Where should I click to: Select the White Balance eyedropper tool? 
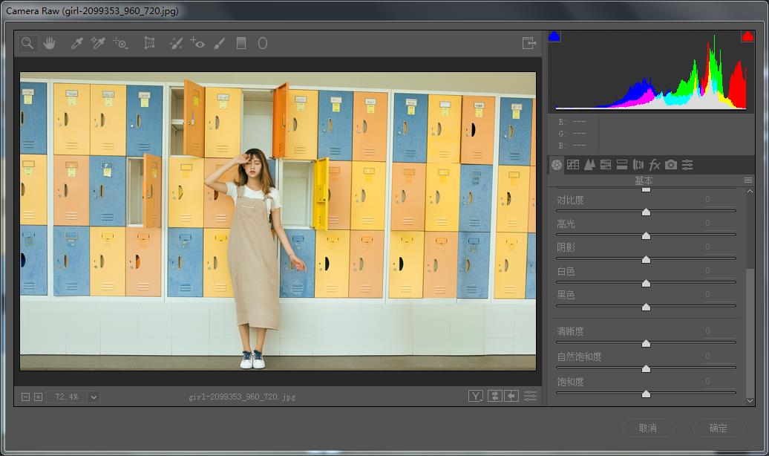click(76, 44)
